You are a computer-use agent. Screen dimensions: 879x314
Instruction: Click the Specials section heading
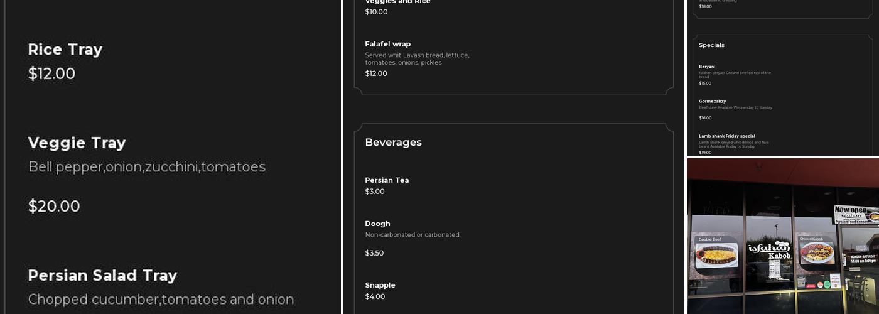tap(711, 45)
